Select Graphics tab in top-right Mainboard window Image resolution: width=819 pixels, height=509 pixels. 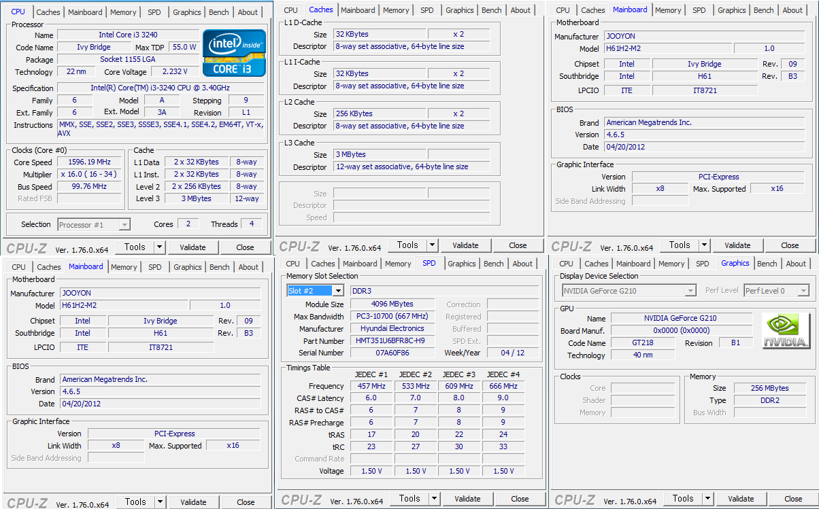pyautogui.click(x=732, y=10)
